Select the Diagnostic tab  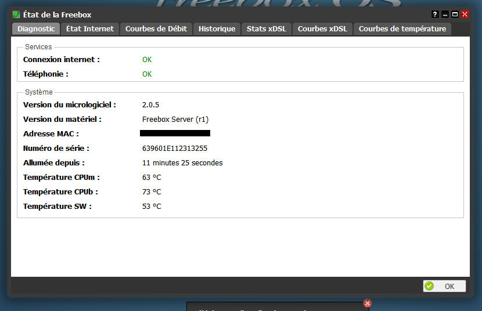[36, 29]
